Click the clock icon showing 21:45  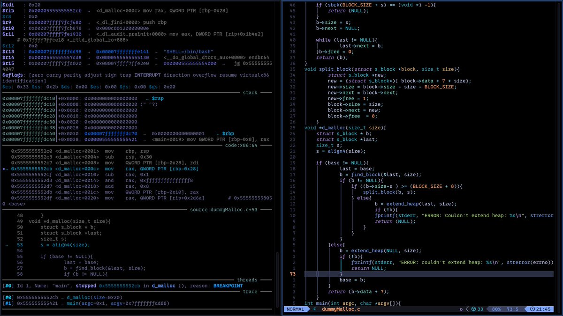533,309
